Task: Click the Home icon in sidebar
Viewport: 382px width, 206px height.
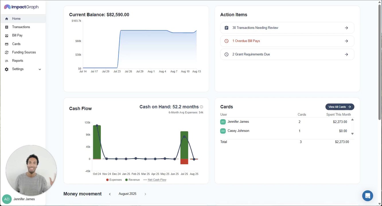Action: [7, 19]
